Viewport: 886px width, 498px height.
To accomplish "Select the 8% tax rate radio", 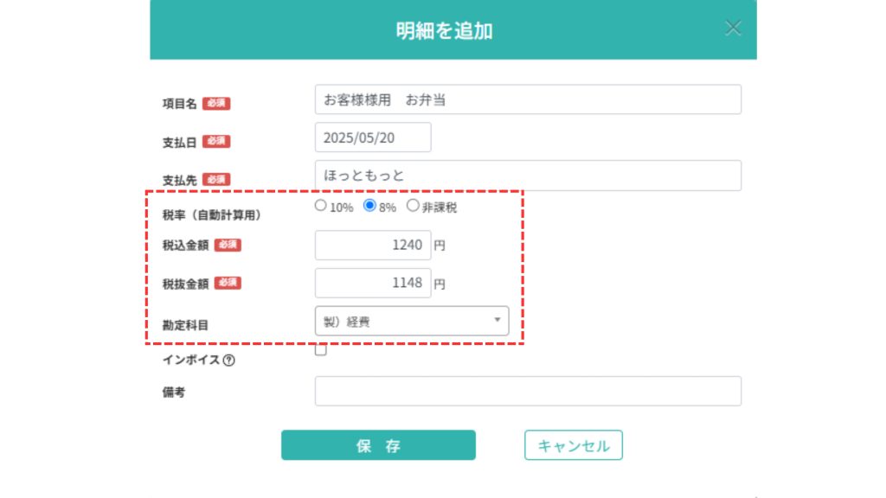I will click(369, 206).
